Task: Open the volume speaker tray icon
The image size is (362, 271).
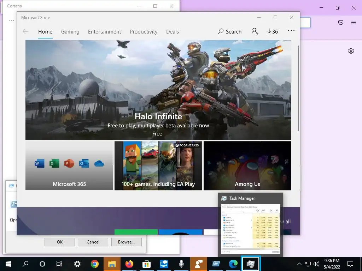Action: click(x=316, y=264)
